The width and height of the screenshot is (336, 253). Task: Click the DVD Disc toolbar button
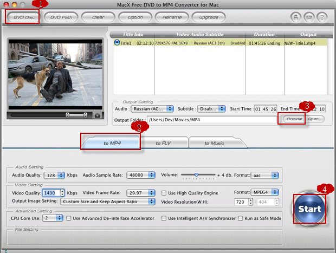point(23,17)
